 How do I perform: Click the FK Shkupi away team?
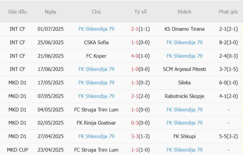tap(184, 137)
